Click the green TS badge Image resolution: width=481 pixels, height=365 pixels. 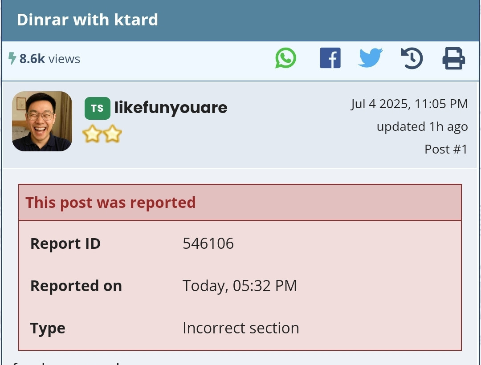click(97, 108)
